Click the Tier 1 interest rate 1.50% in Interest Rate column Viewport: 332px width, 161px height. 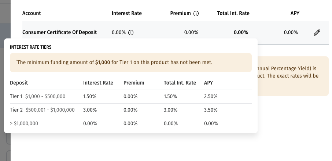[x=90, y=97]
